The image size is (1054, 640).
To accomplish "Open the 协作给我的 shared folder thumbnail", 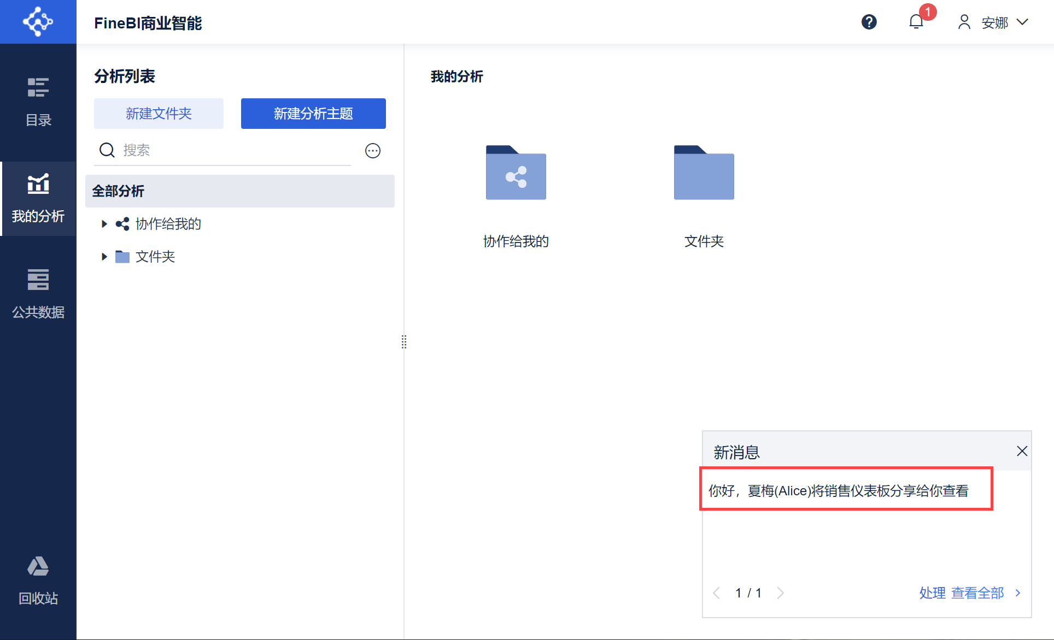I will [516, 173].
